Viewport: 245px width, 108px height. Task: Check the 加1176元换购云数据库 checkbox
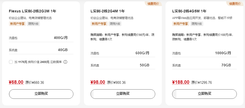point(11,62)
